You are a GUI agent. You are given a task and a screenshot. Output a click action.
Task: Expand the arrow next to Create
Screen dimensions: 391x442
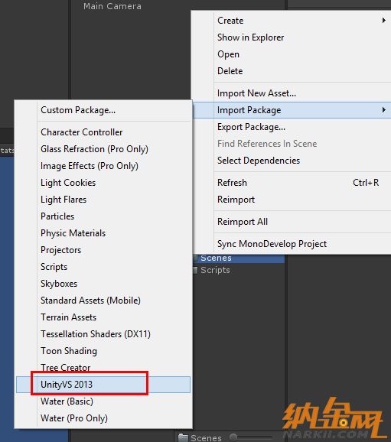tap(384, 21)
